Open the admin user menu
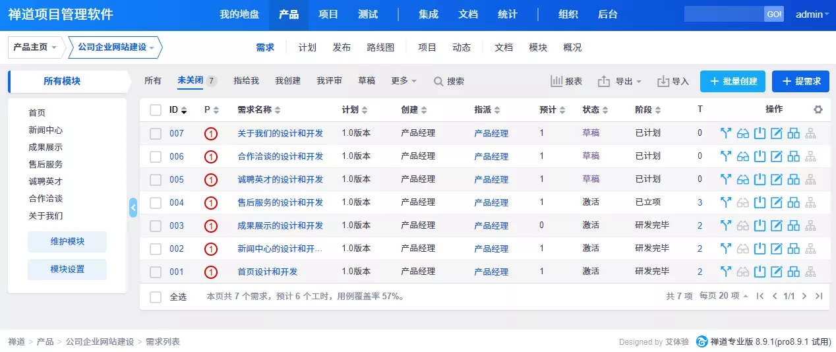Screen dimensions: 836x352 point(812,15)
